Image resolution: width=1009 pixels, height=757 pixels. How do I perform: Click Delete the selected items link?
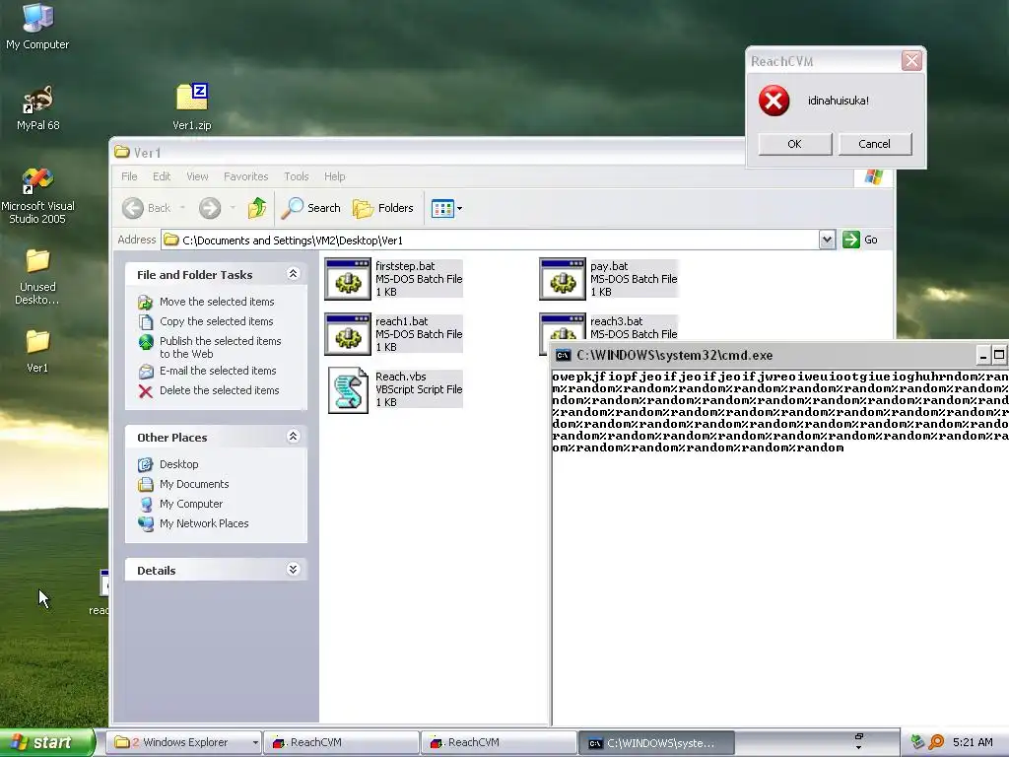[x=220, y=390]
